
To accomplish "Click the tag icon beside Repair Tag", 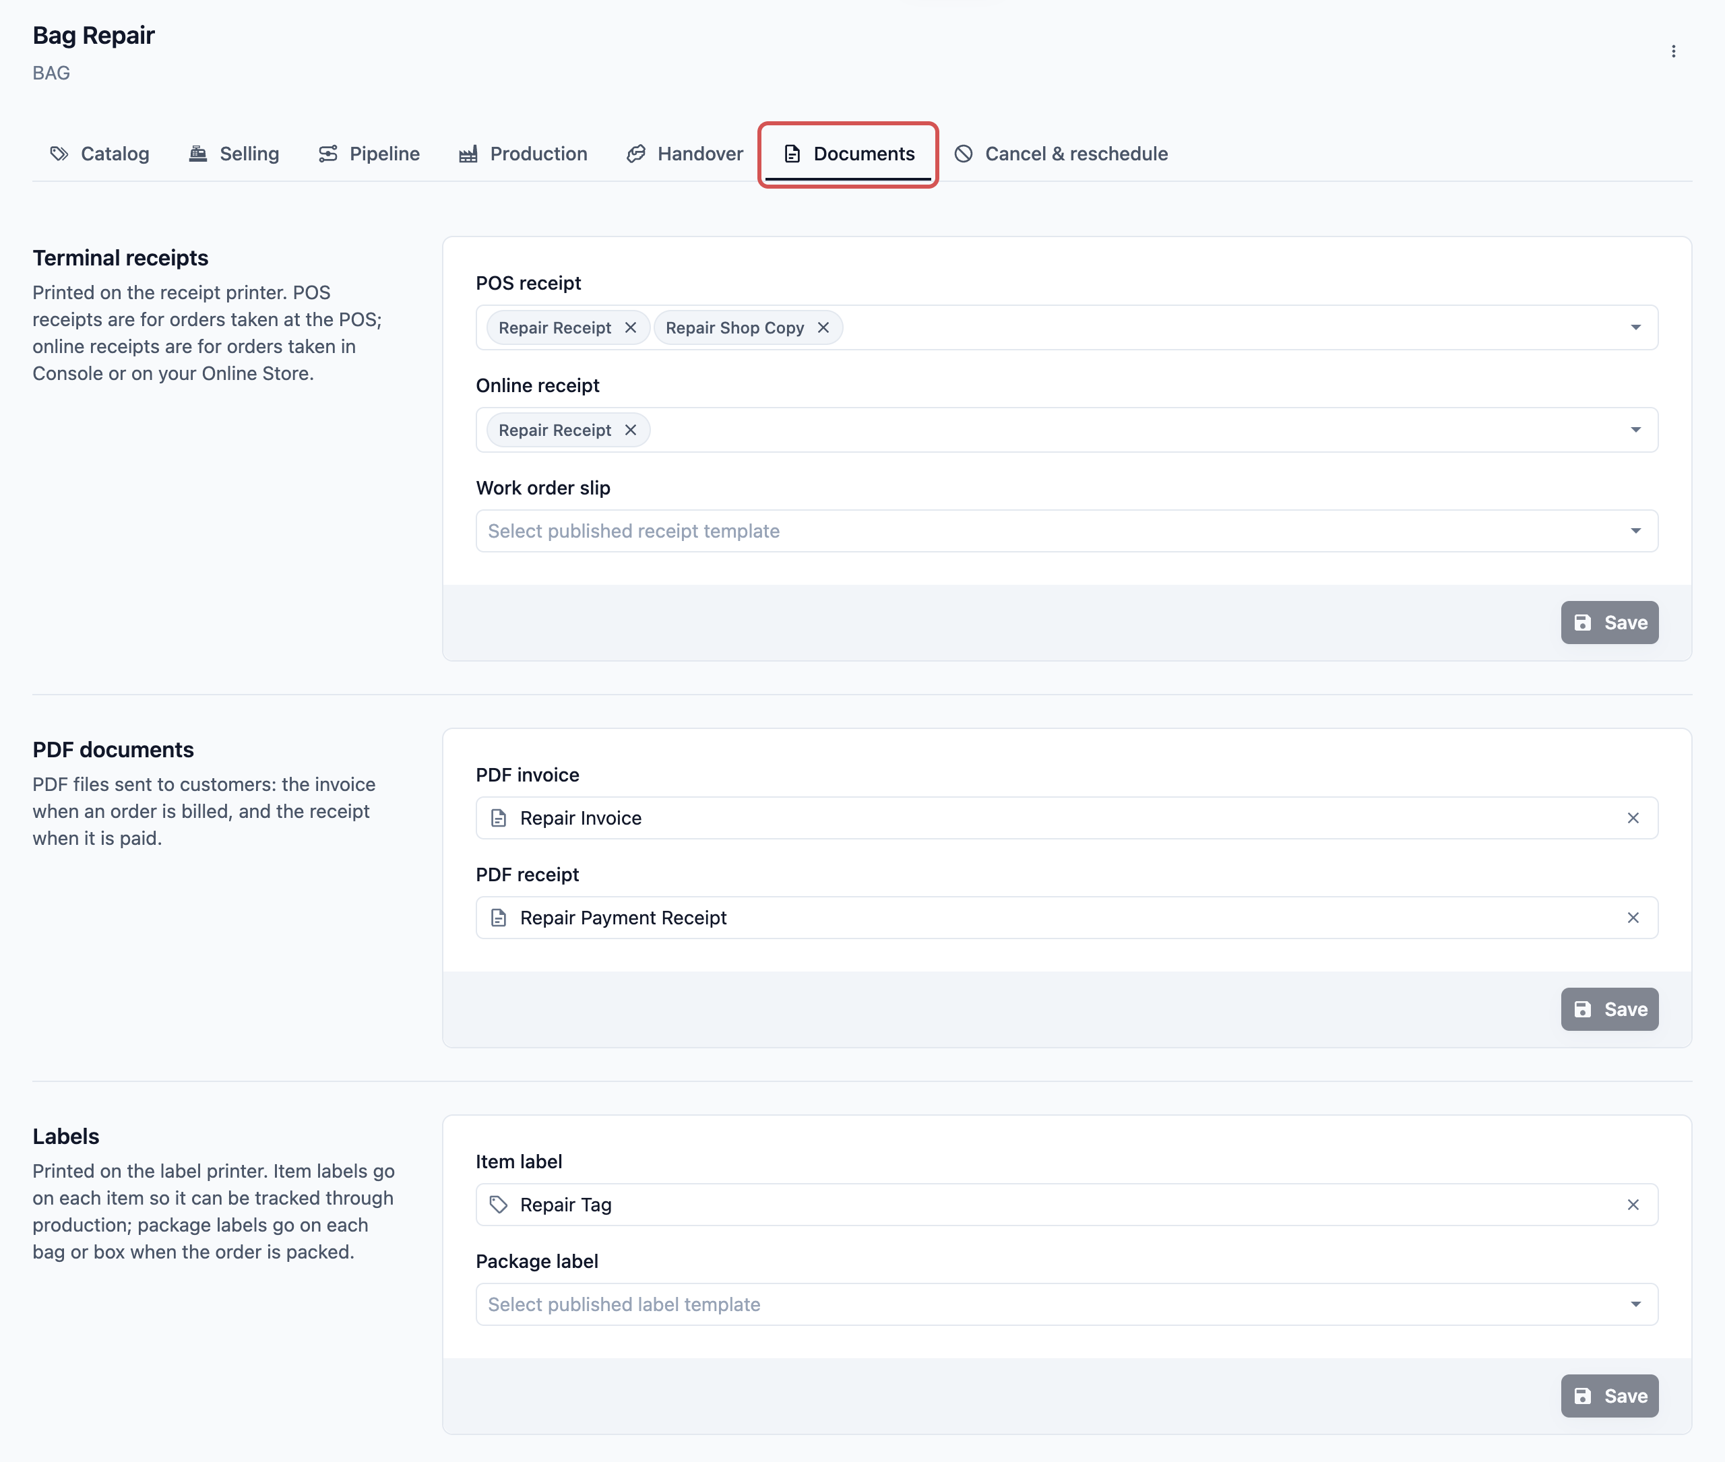I will [x=498, y=1204].
